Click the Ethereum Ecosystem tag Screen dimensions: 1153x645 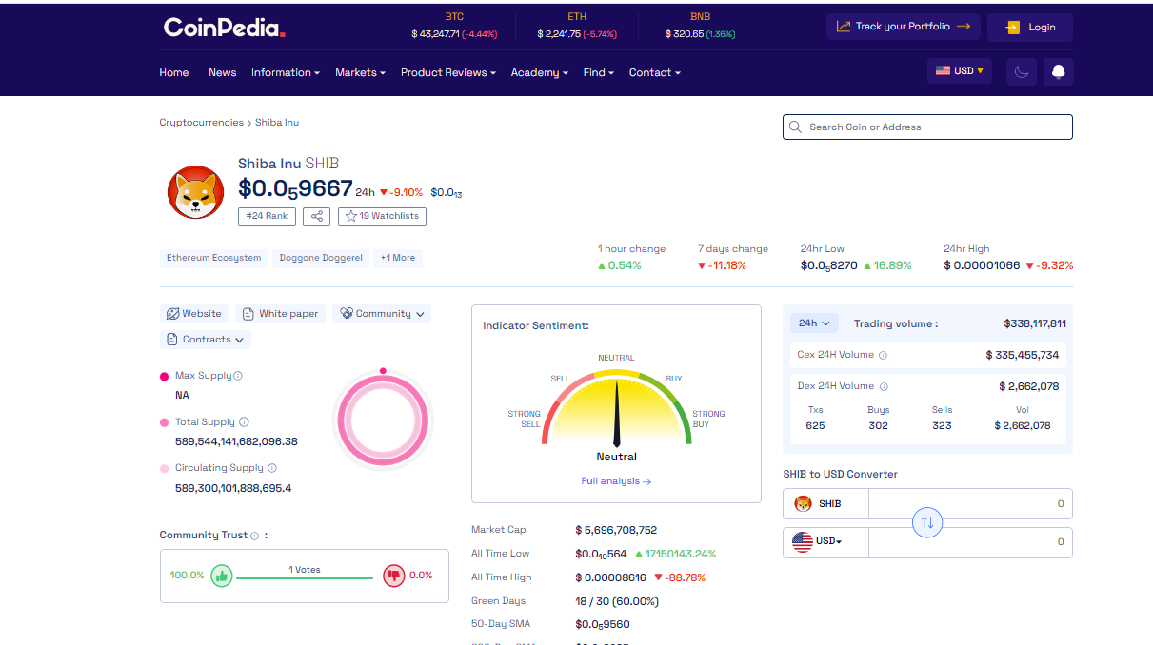point(214,258)
